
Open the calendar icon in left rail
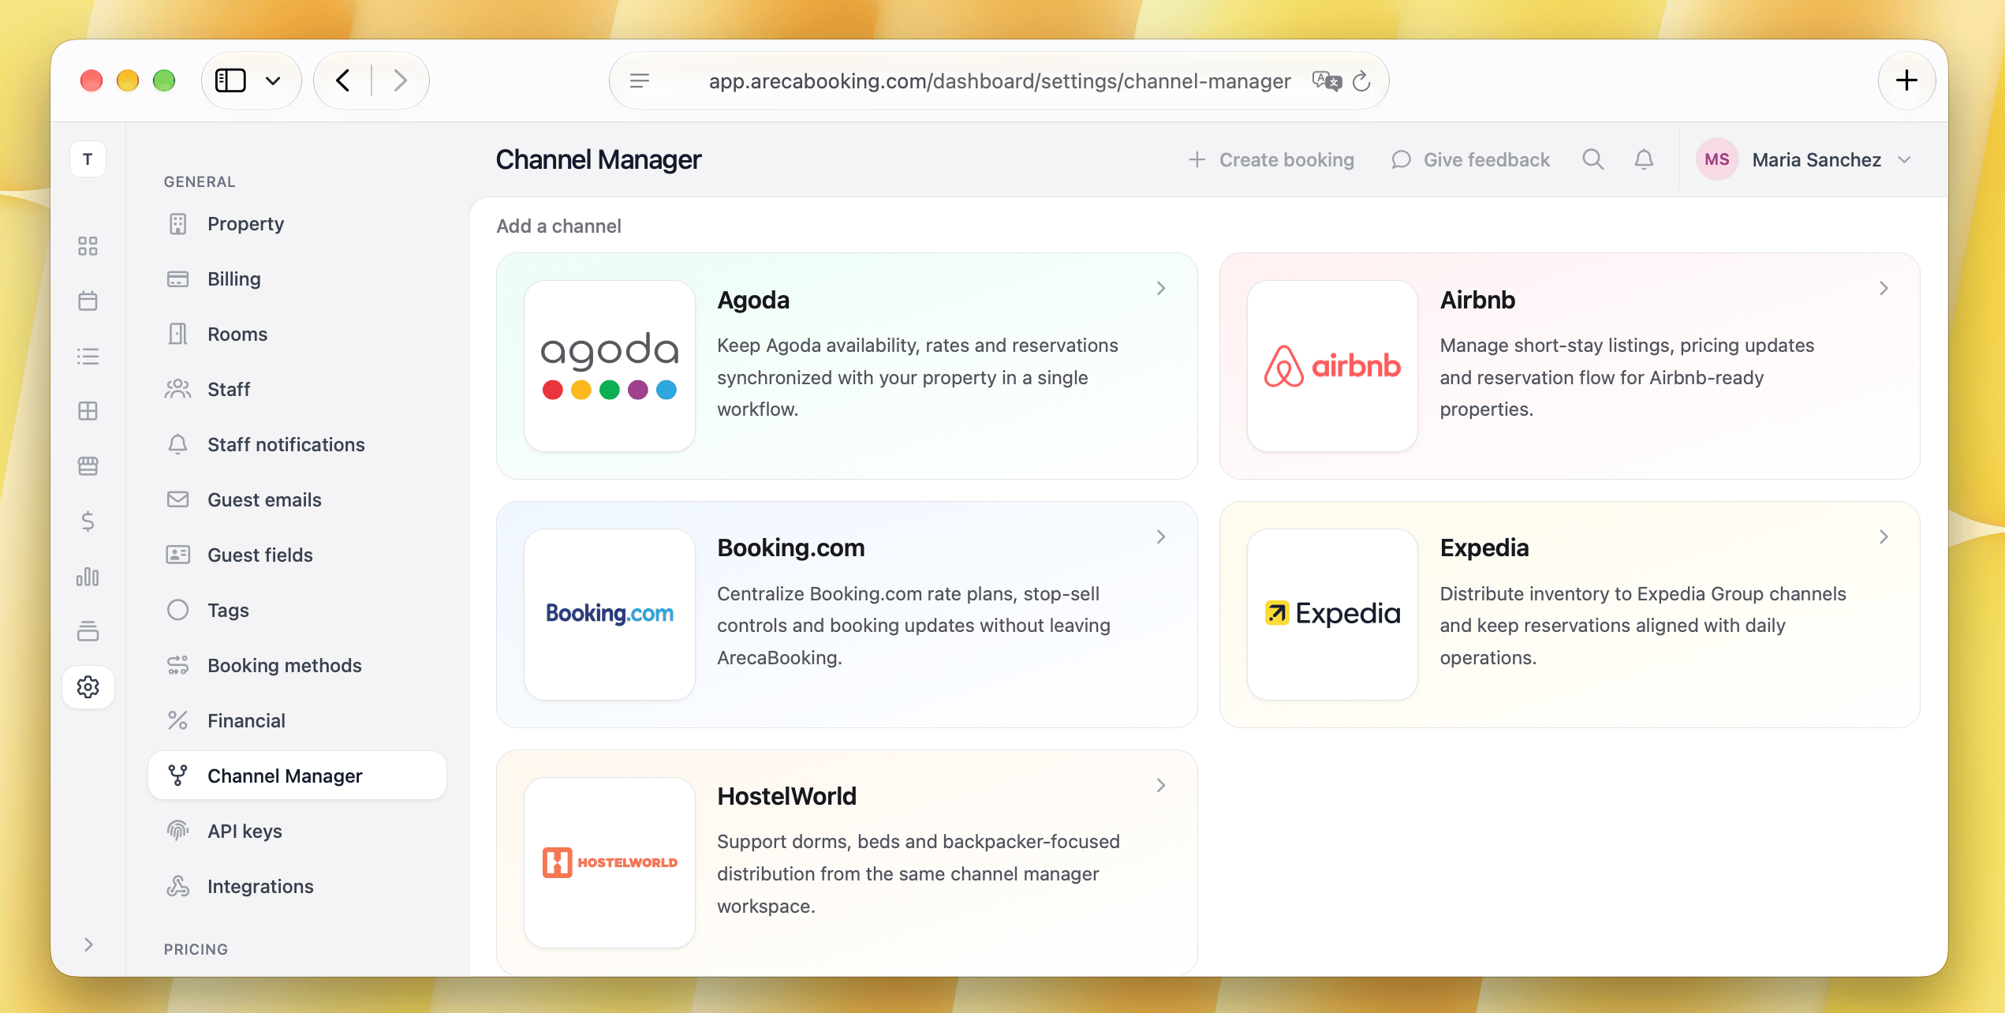click(88, 301)
